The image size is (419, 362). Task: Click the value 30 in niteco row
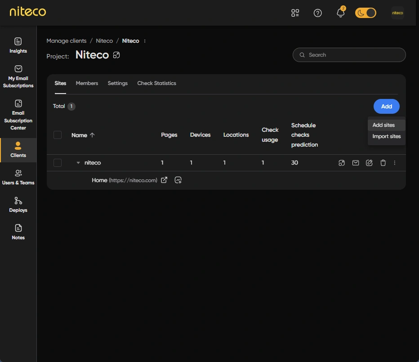coord(294,162)
